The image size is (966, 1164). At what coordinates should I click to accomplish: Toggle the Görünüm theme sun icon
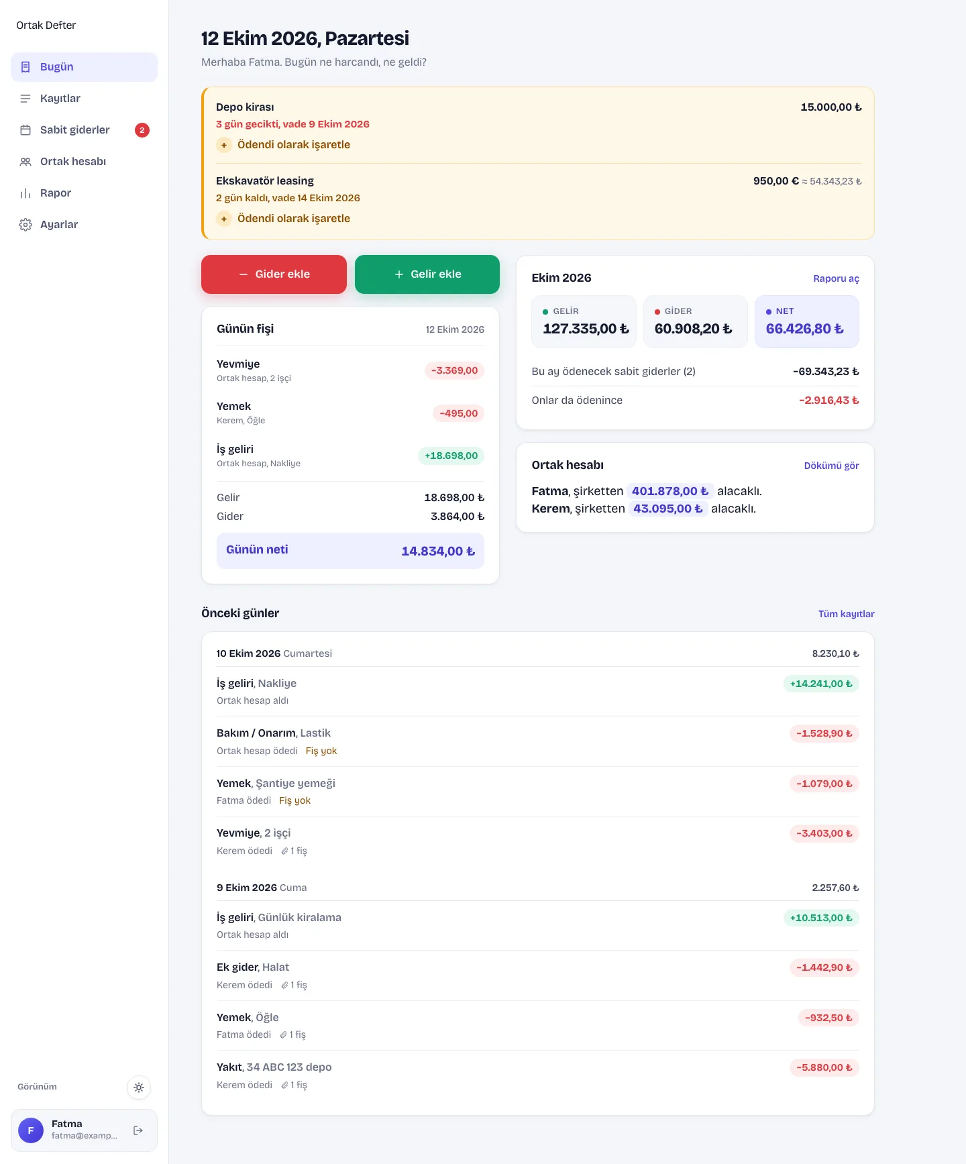tap(139, 1088)
